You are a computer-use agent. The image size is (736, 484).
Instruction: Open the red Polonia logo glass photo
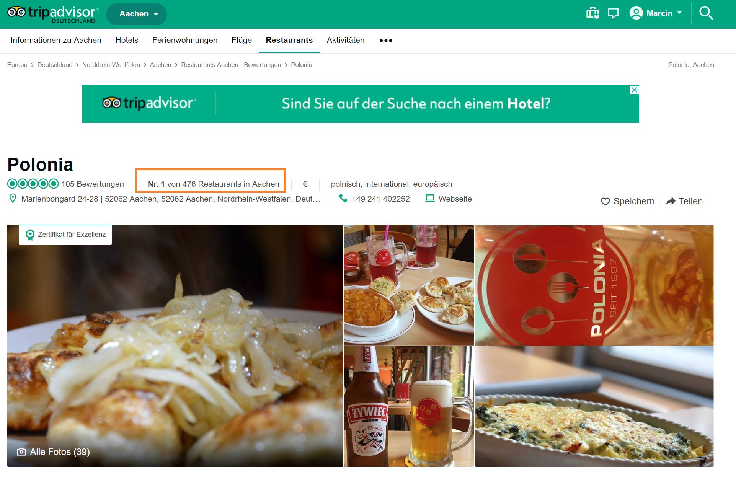point(594,285)
